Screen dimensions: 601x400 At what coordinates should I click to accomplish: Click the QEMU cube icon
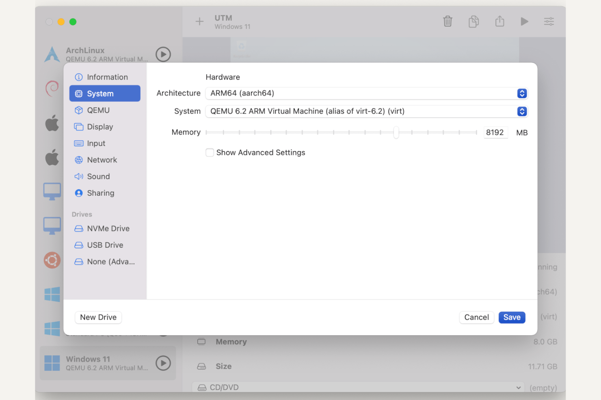(x=79, y=110)
